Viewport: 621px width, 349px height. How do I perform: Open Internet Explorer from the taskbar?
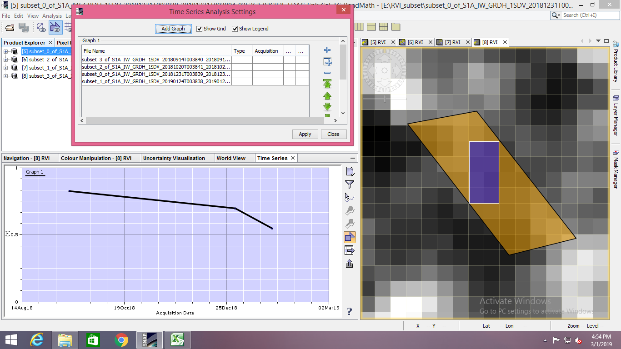[36, 339]
